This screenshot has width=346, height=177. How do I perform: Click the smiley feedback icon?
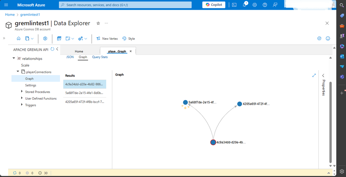tap(328, 38)
